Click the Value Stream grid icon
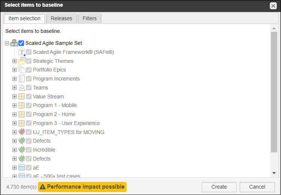281x195 pixels. (x=21, y=97)
